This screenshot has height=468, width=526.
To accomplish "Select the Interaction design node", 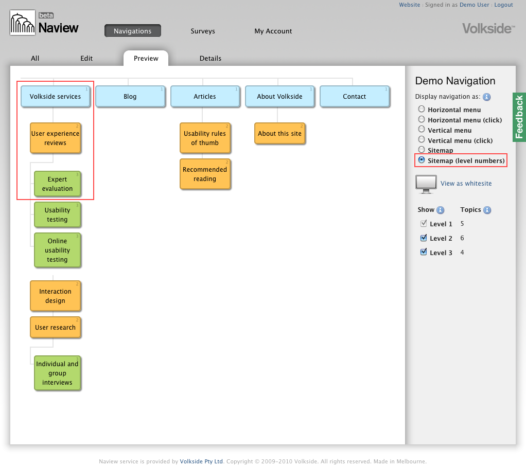I will (x=56, y=296).
